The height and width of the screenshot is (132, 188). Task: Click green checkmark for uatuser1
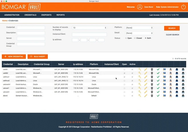click(x=158, y=88)
